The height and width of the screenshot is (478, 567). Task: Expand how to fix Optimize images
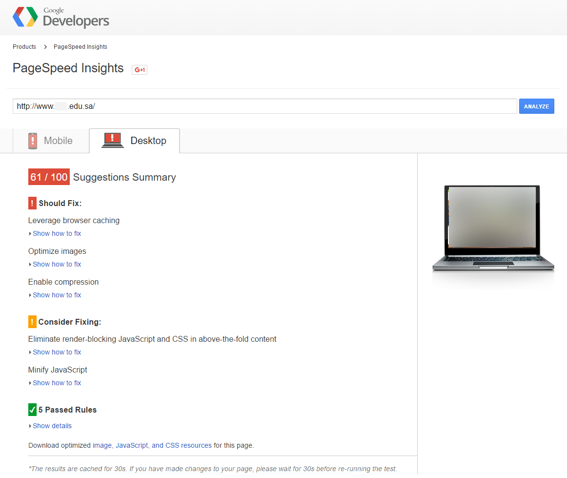click(57, 264)
